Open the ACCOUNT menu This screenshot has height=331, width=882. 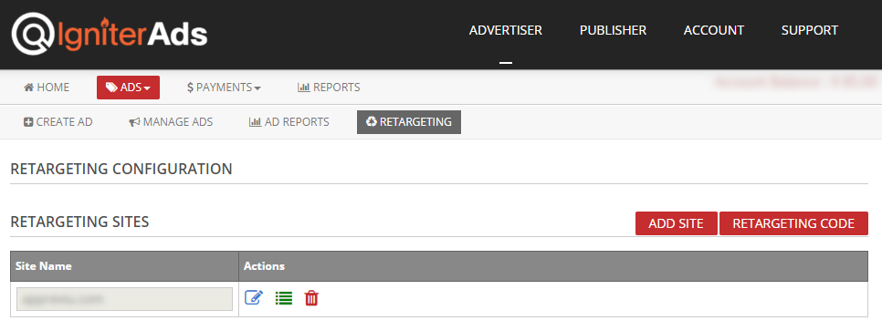714,30
